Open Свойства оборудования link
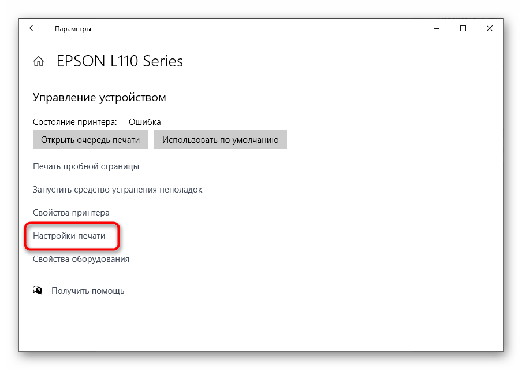522x370 pixels. (81, 259)
